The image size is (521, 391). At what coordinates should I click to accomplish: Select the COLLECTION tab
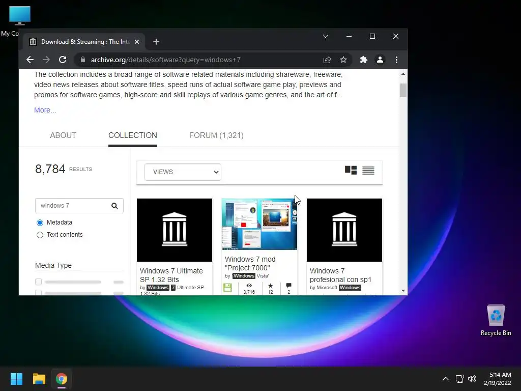(133, 135)
